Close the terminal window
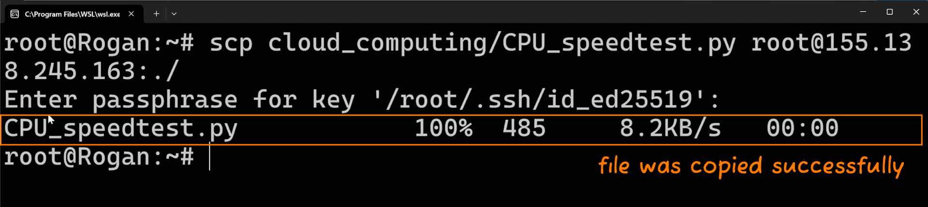 coord(916,12)
